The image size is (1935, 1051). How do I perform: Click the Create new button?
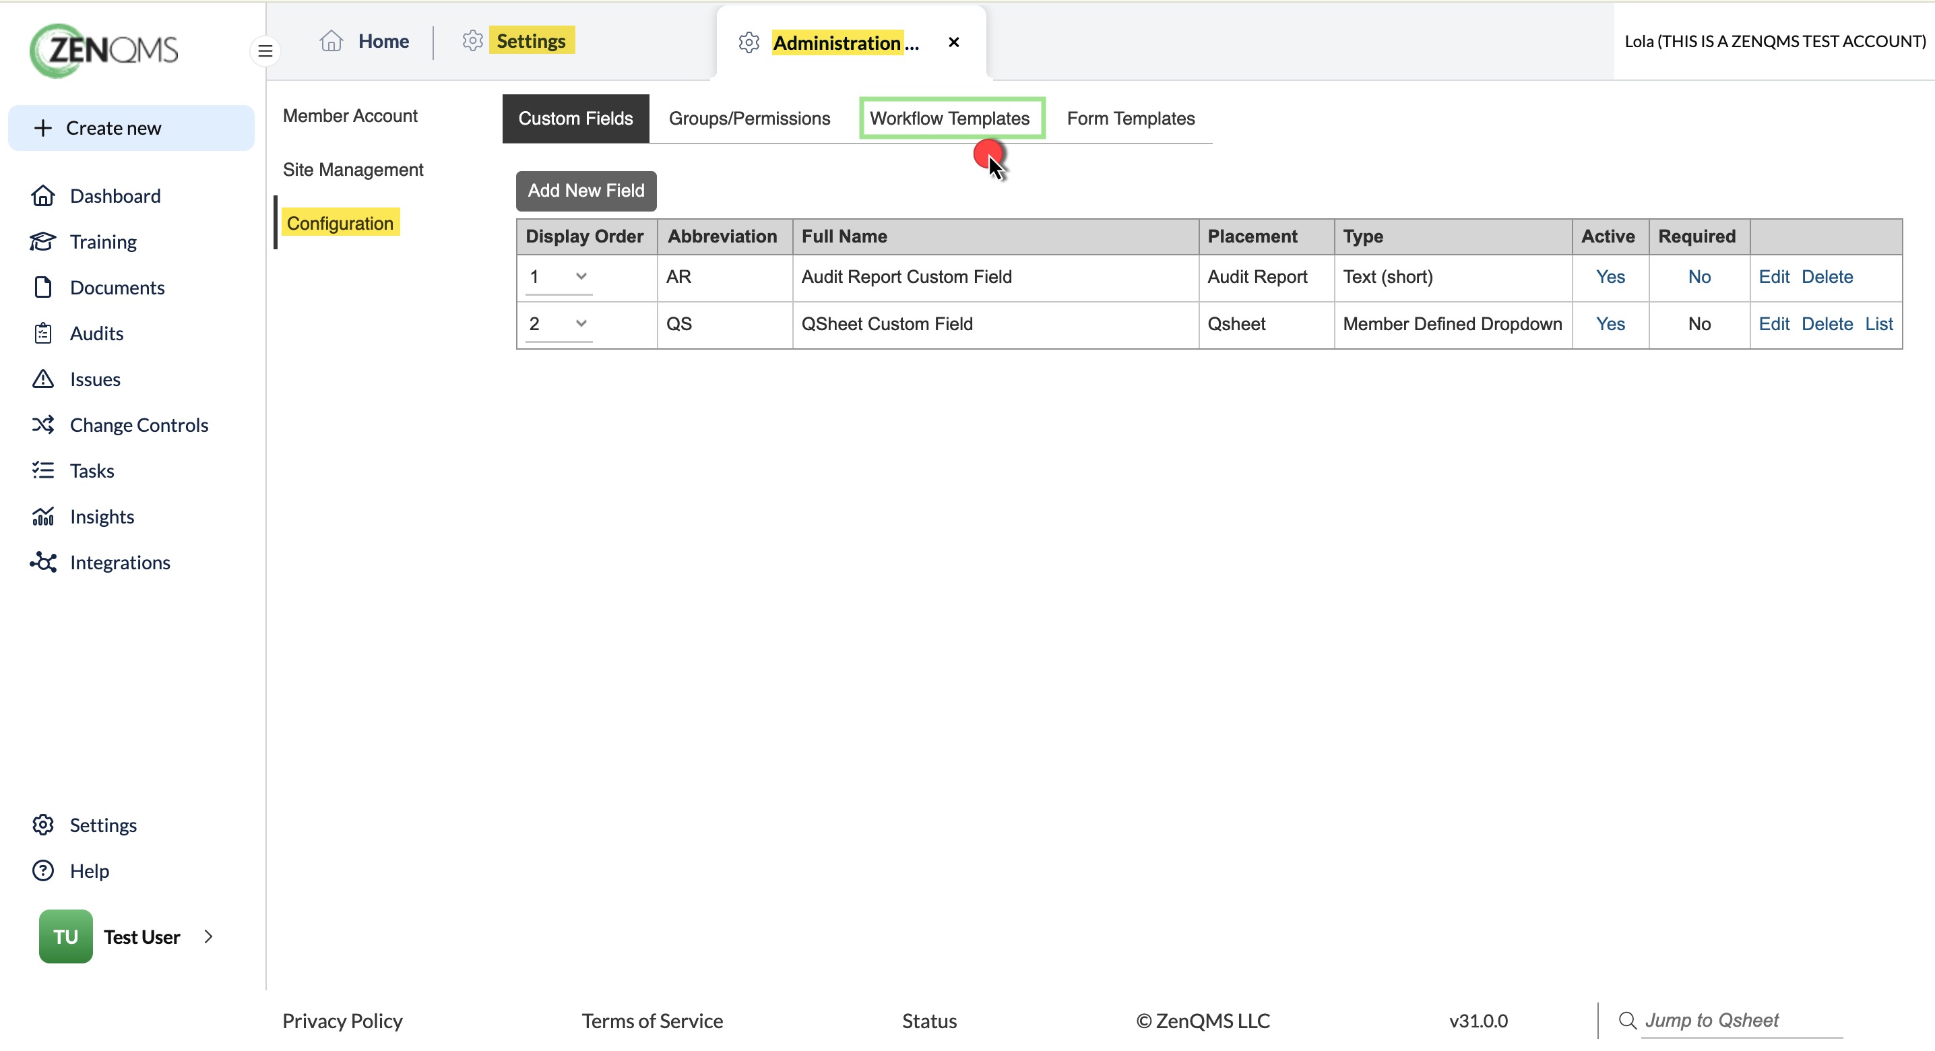click(x=131, y=128)
